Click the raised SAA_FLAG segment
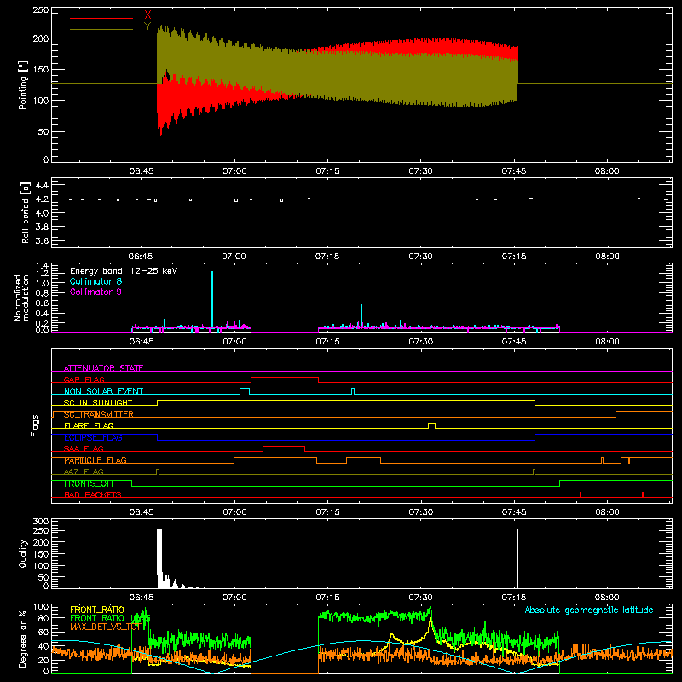This screenshot has width=682, height=682. click(284, 447)
